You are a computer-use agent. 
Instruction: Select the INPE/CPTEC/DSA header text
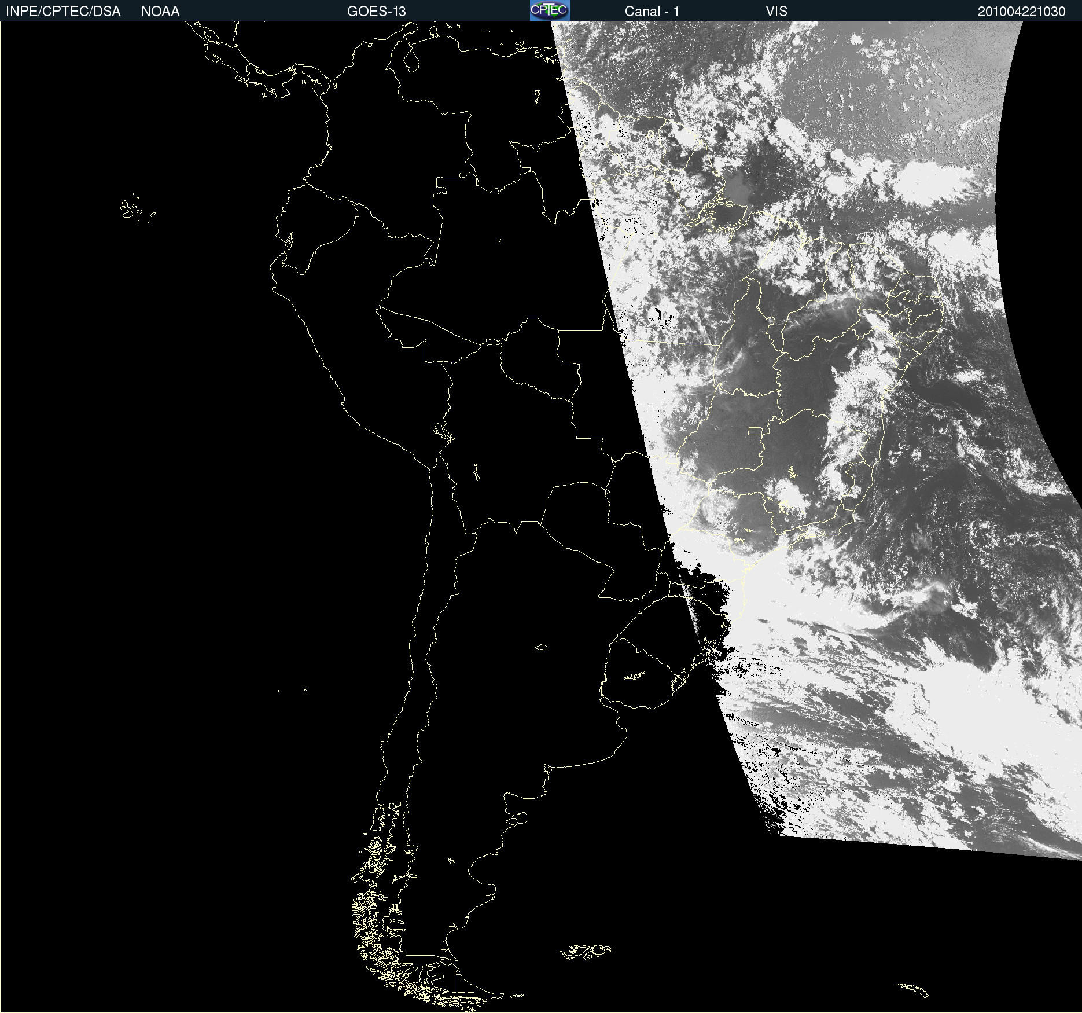63,12
